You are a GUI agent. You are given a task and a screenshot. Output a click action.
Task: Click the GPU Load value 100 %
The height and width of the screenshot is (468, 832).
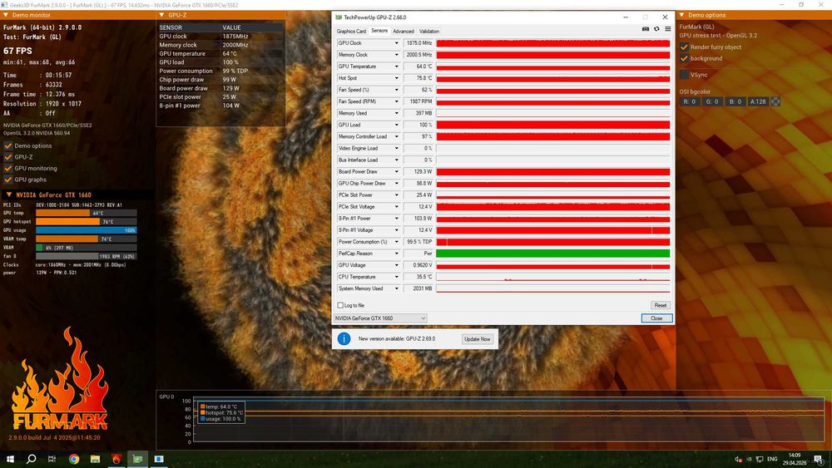(418, 125)
